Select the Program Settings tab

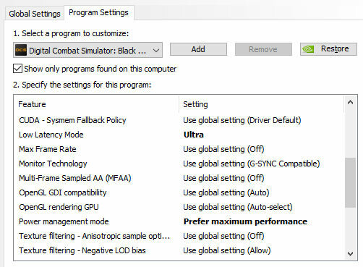pyautogui.click(x=98, y=12)
